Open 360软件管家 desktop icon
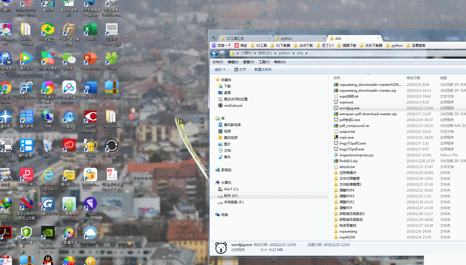 [48, 61]
